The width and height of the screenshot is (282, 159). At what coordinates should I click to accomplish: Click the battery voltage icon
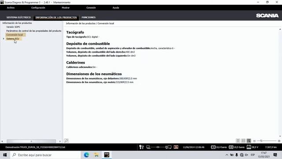click(x=249, y=147)
